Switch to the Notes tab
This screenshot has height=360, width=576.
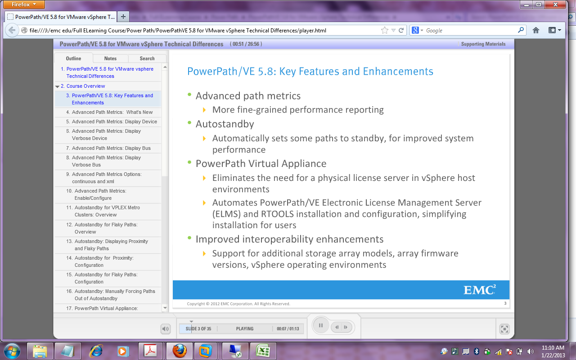pyautogui.click(x=110, y=58)
